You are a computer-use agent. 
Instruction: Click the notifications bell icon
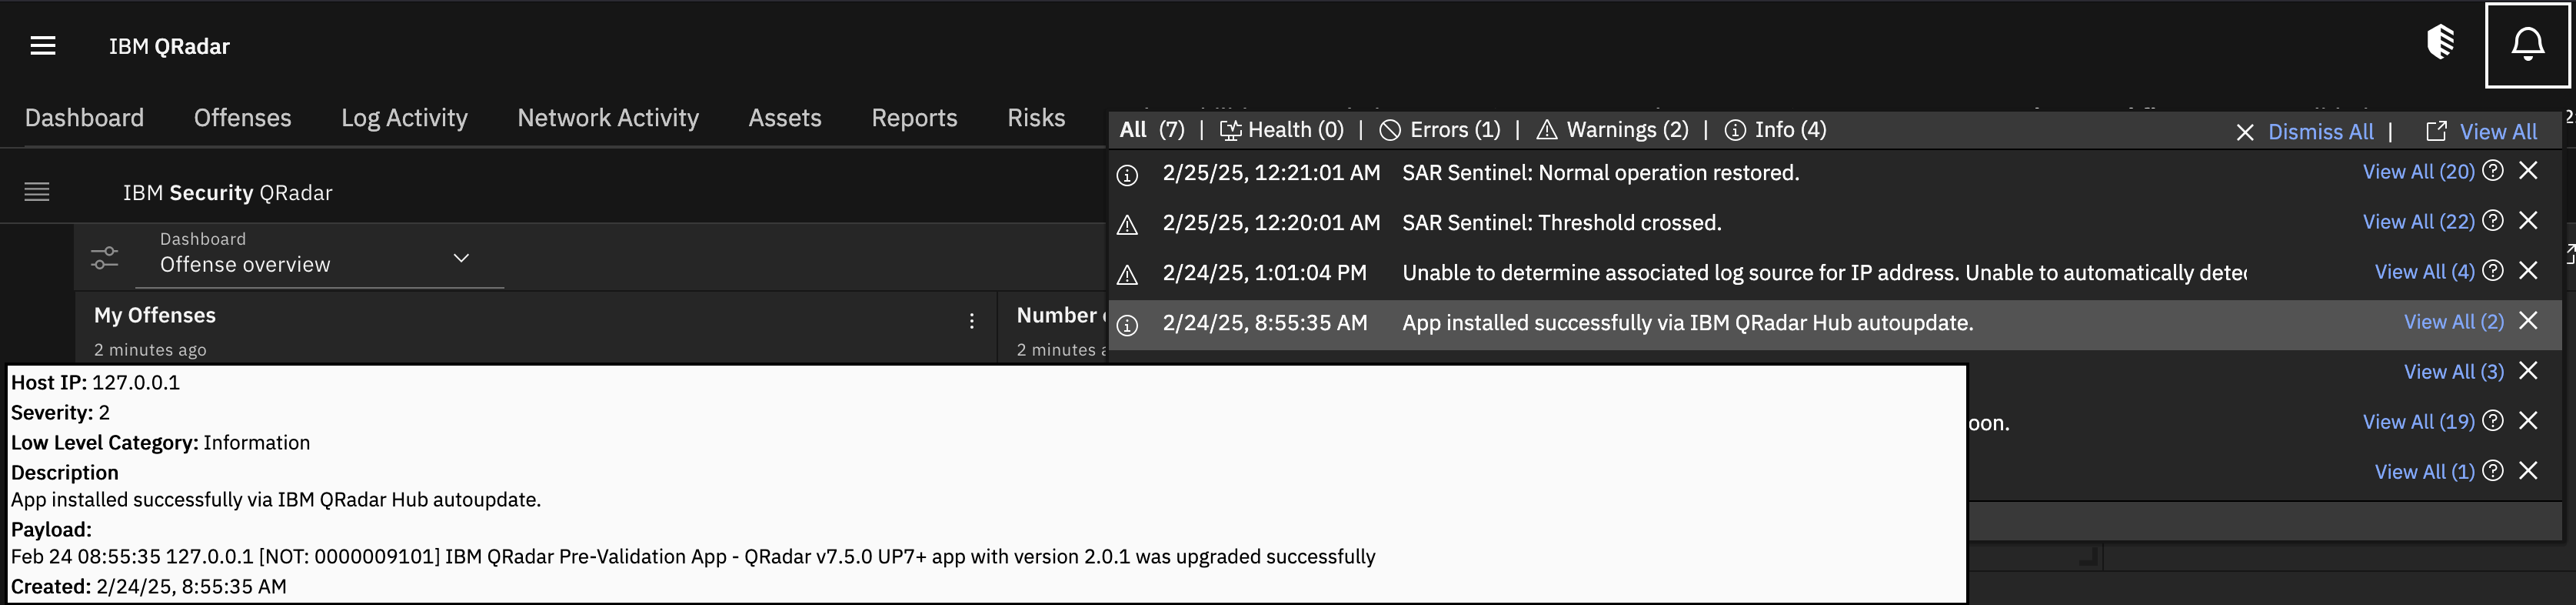pyautogui.click(x=2527, y=45)
